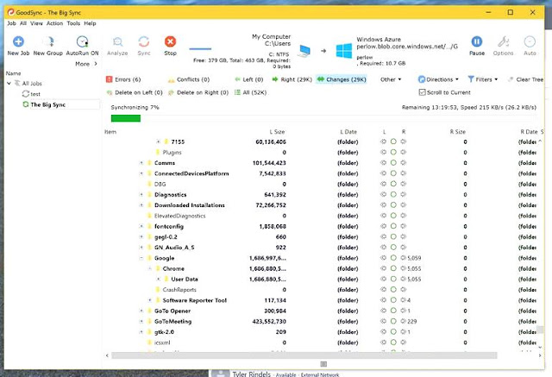
Task: Click center circle on fontconfig row
Action: pos(393,226)
